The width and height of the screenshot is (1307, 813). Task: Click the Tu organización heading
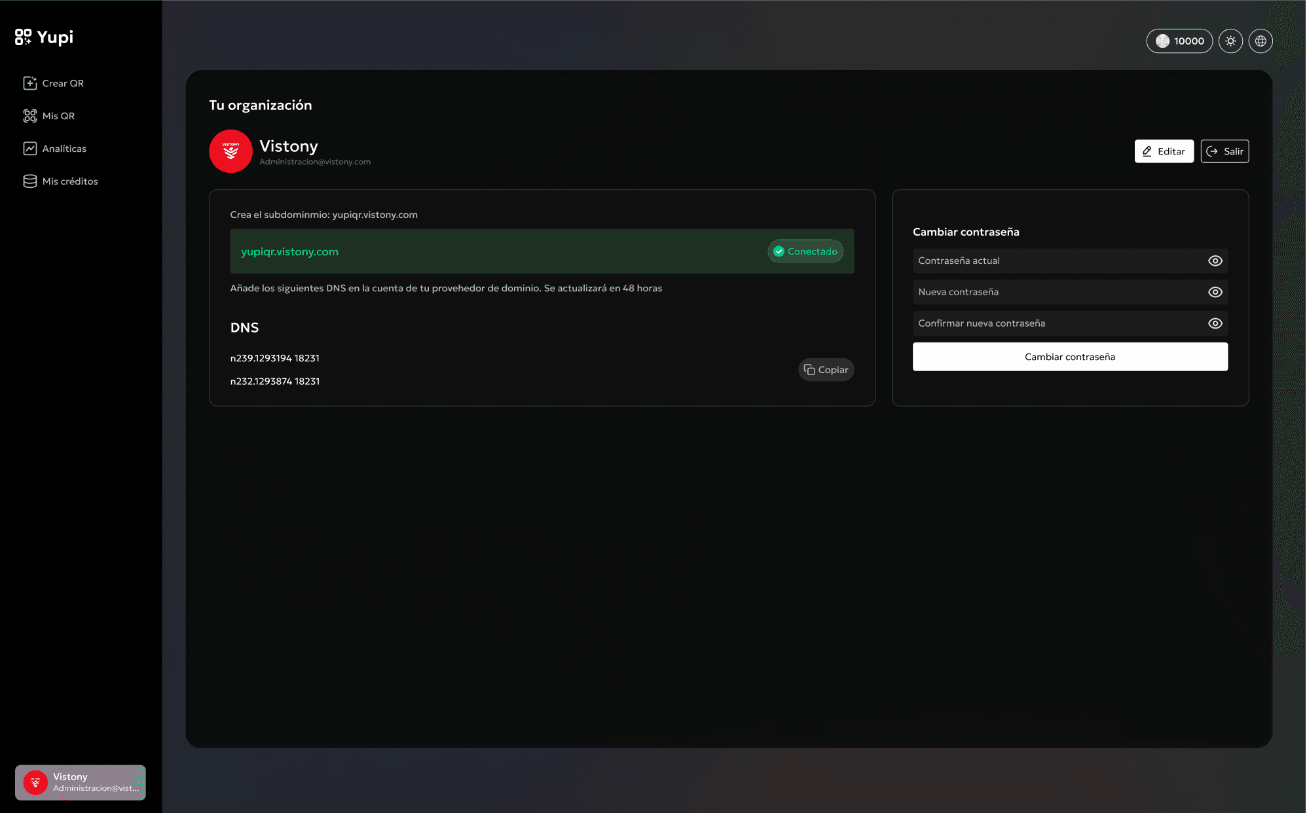click(261, 105)
